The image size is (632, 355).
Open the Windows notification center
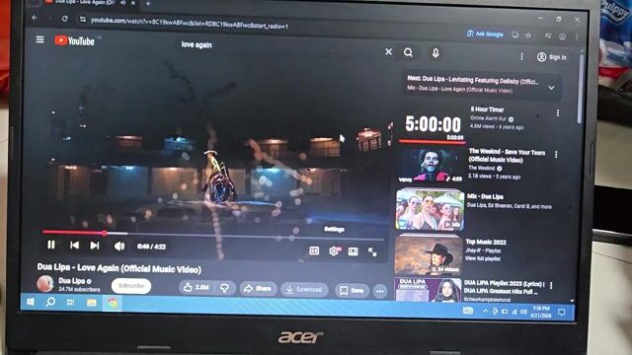coord(561,312)
